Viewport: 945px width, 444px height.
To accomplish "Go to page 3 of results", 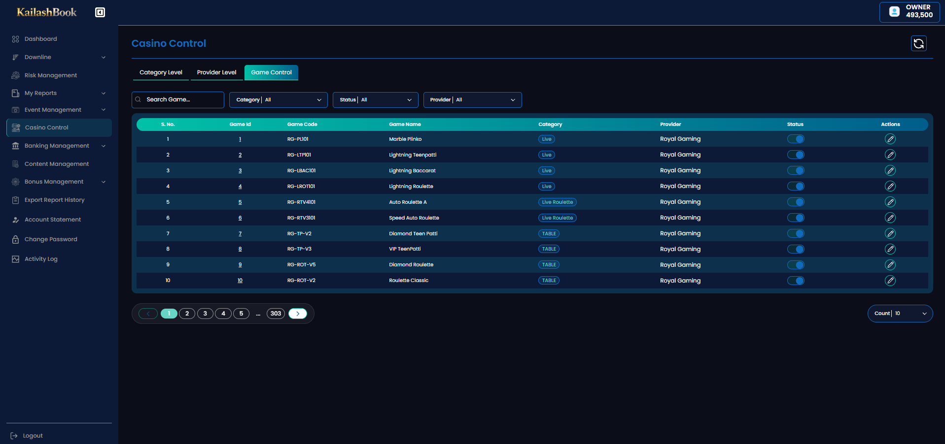I will point(205,314).
